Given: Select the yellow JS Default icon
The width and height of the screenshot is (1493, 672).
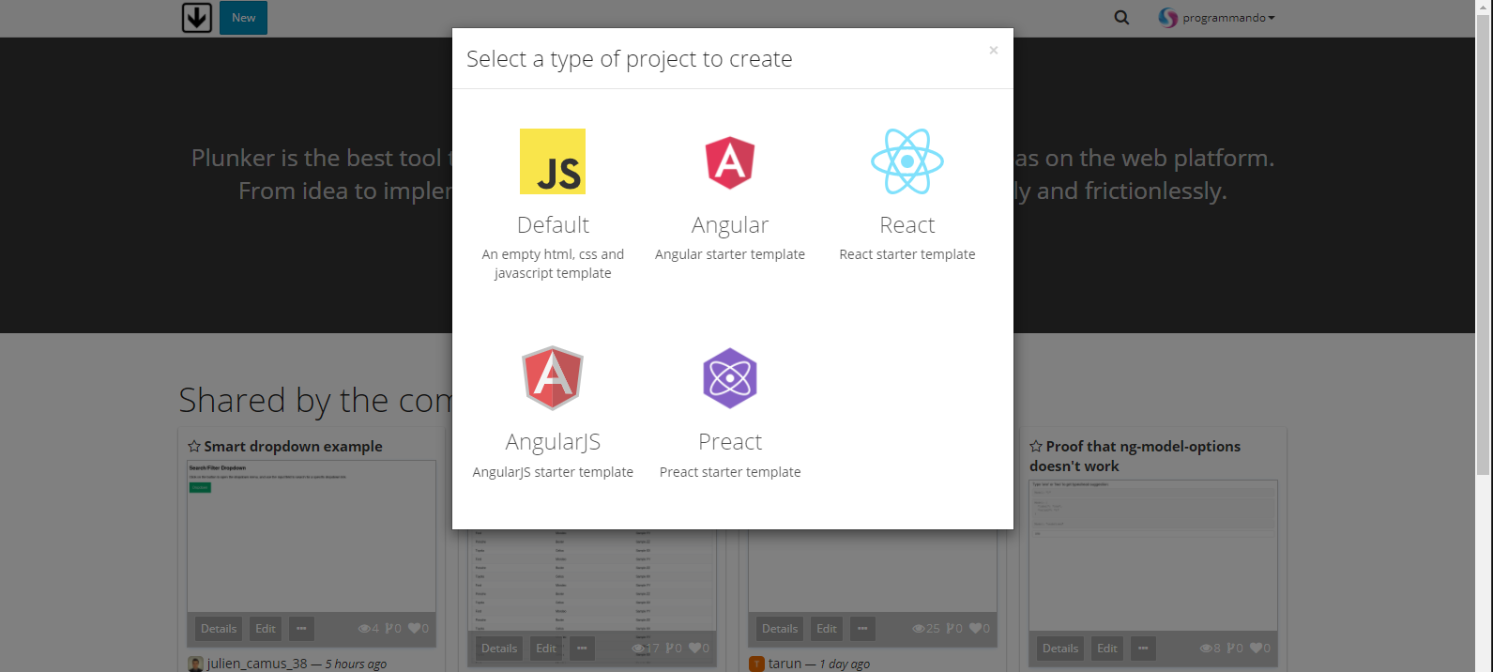Looking at the screenshot, I should coord(553,161).
